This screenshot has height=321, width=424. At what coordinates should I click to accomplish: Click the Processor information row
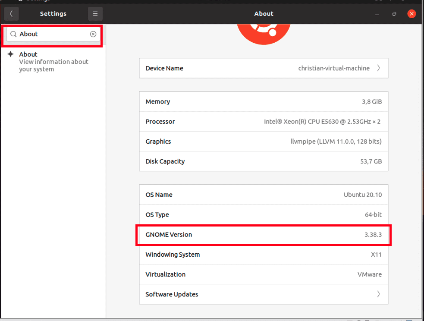(x=263, y=122)
